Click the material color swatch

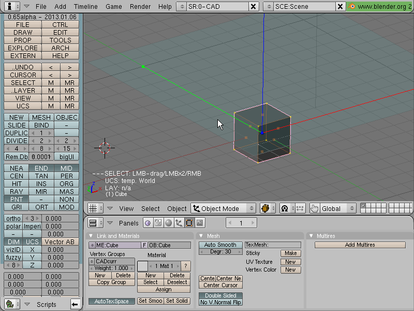142,266
